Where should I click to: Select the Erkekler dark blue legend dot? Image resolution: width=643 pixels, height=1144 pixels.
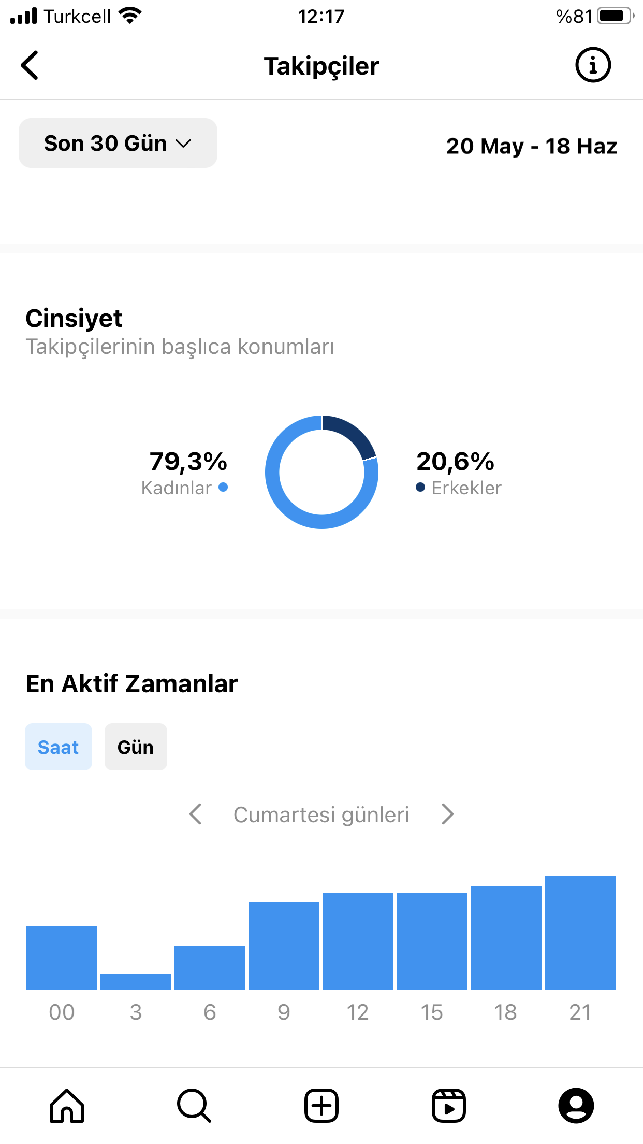420,487
